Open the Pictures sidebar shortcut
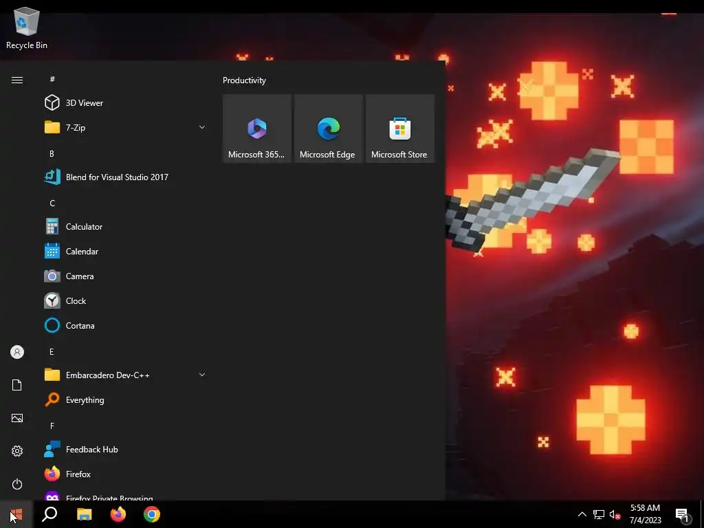704x528 pixels. click(x=17, y=418)
